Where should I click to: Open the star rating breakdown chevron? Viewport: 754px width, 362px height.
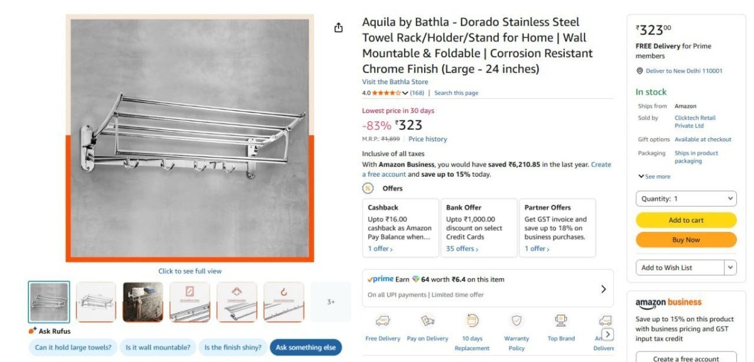(x=405, y=93)
